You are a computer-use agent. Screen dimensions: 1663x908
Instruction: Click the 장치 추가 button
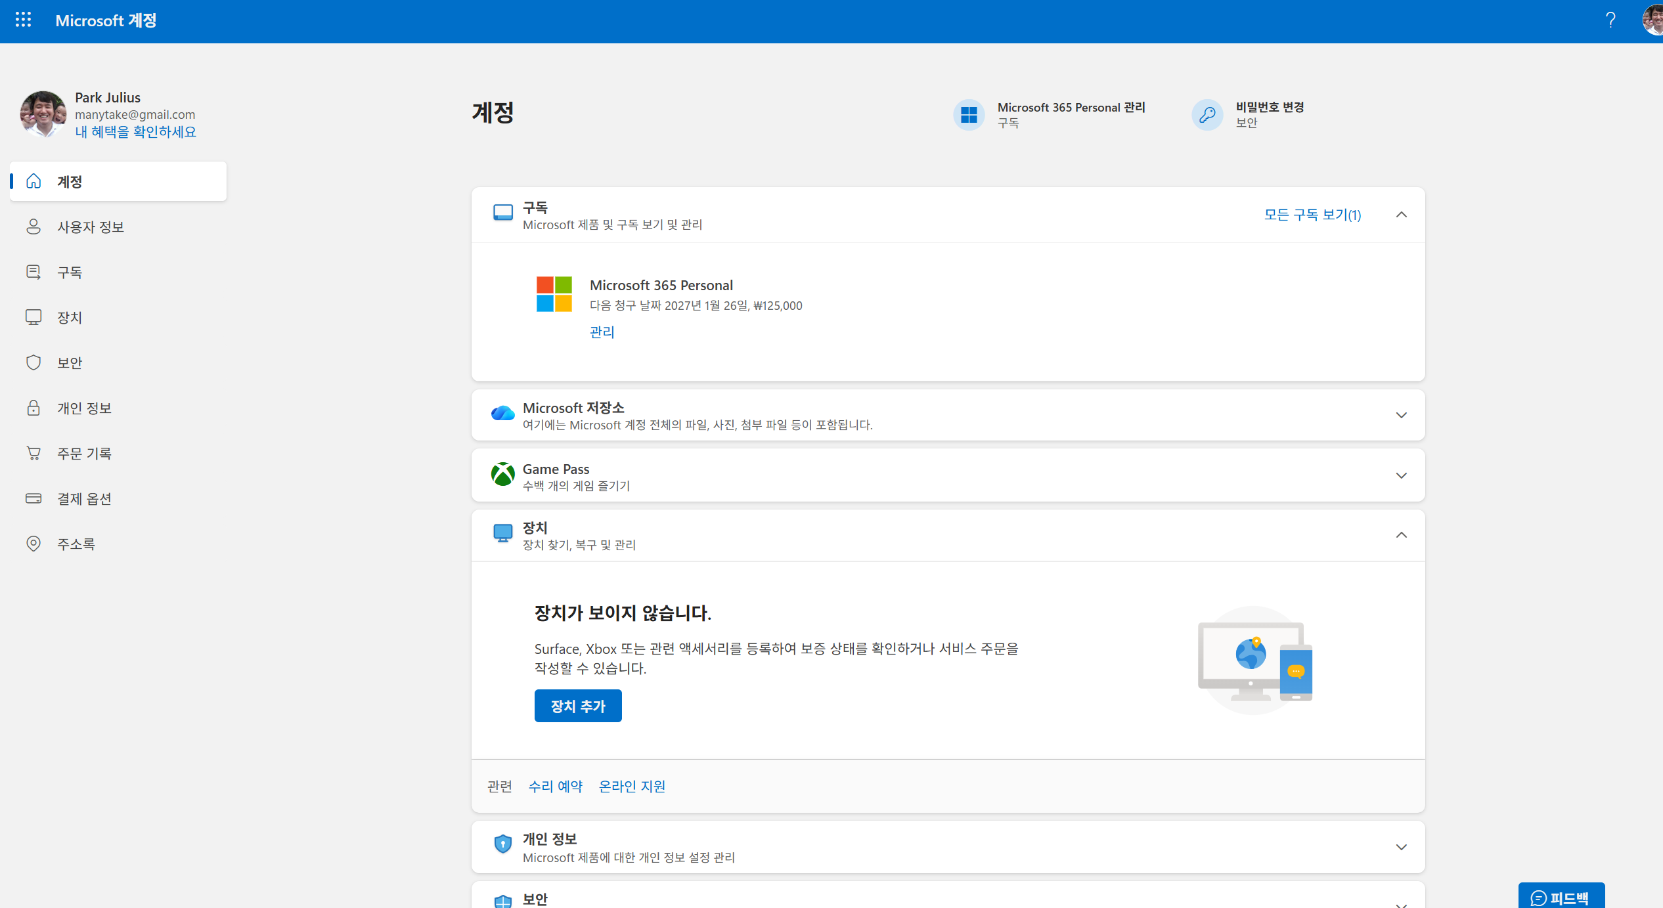coord(578,706)
